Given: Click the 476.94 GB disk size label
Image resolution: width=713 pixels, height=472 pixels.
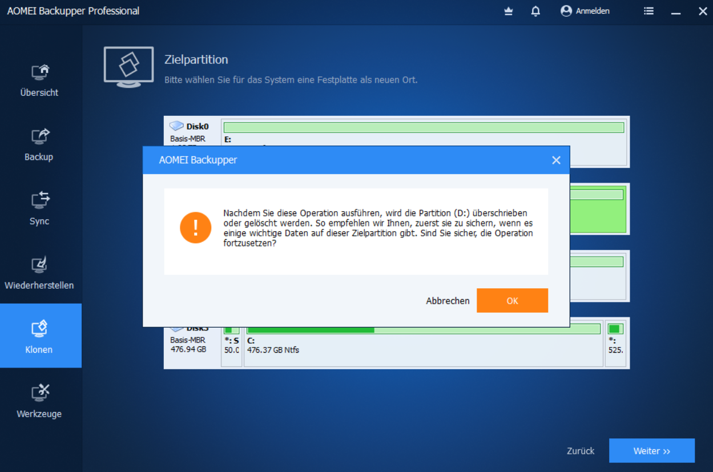Looking at the screenshot, I should click(188, 349).
